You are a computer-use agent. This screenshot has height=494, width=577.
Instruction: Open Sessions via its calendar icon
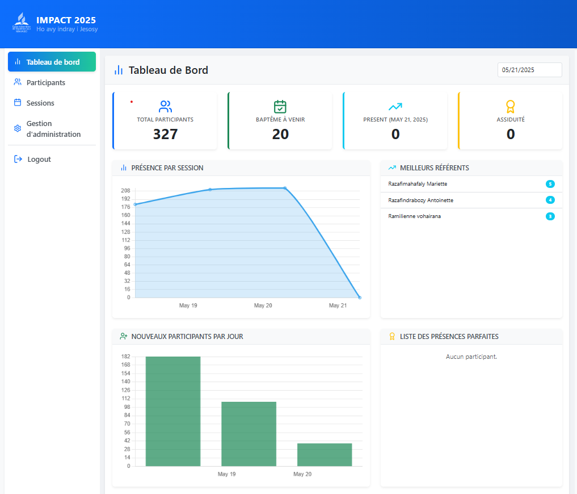click(x=18, y=103)
